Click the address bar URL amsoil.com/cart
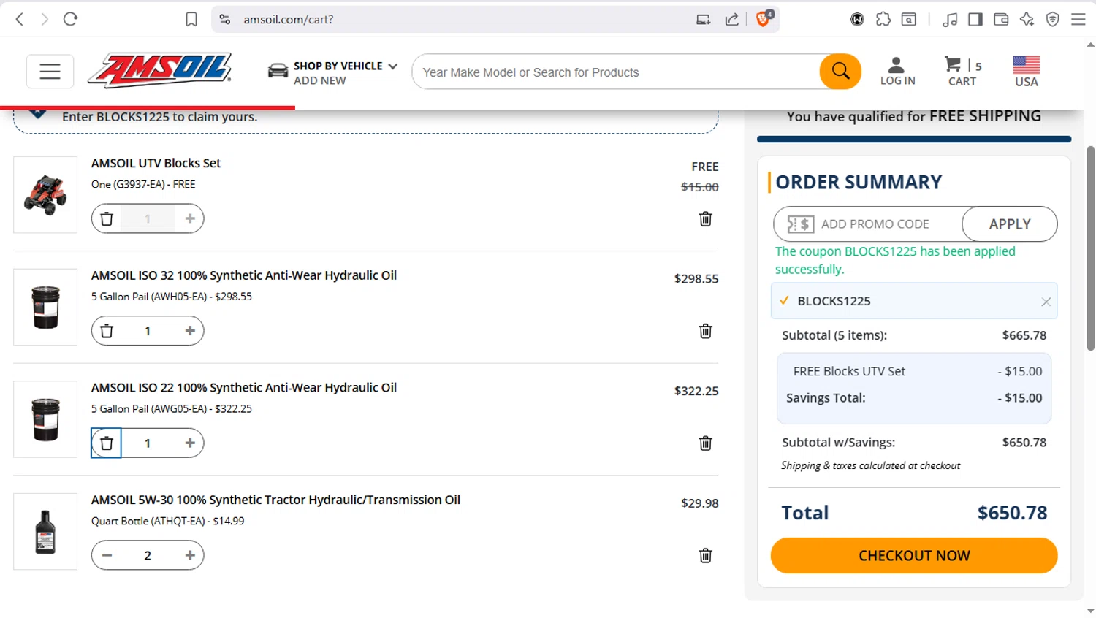 [x=289, y=20]
